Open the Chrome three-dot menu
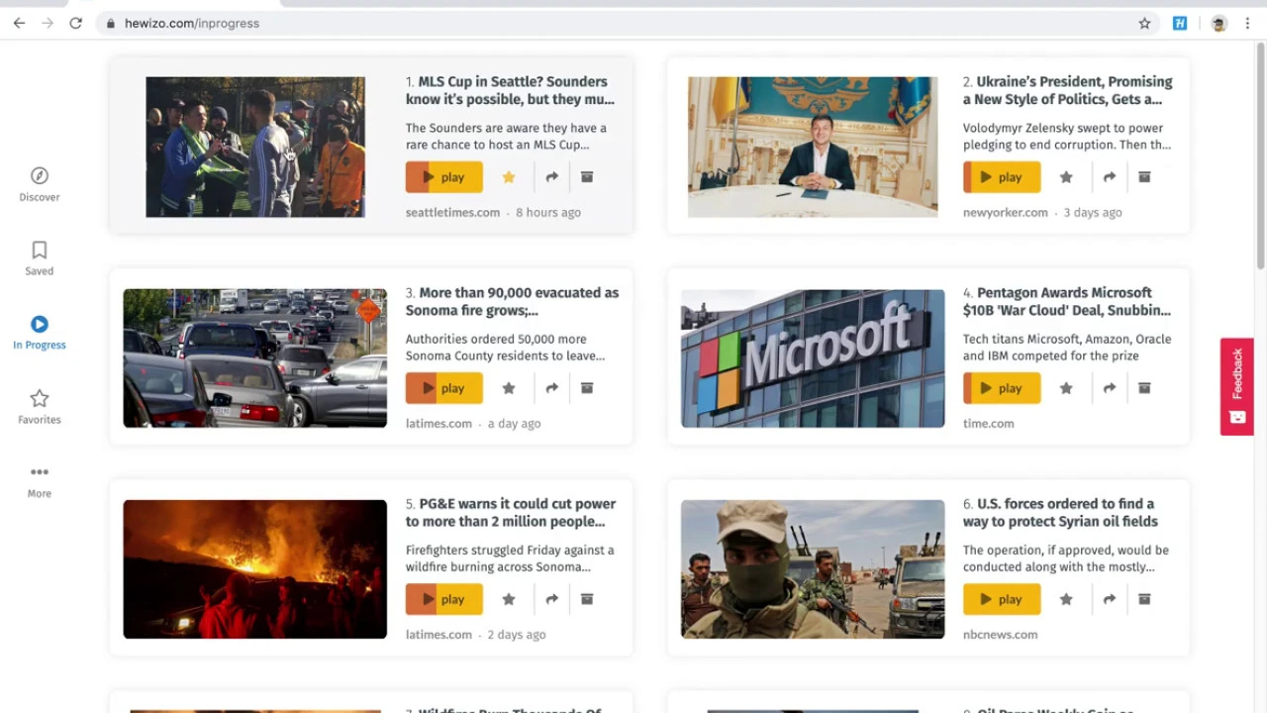The width and height of the screenshot is (1267, 713). [1247, 23]
